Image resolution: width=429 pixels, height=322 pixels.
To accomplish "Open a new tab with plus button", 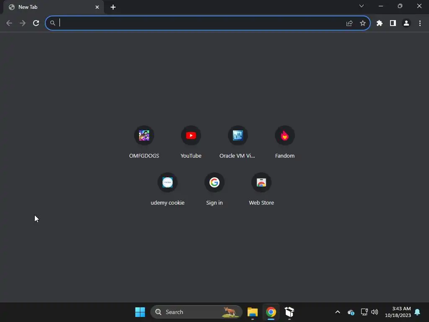I will pos(113,7).
